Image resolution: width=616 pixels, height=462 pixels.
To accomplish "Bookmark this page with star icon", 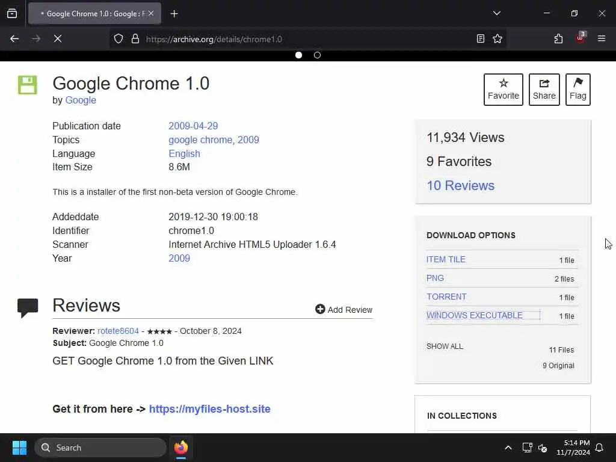I will [497, 39].
